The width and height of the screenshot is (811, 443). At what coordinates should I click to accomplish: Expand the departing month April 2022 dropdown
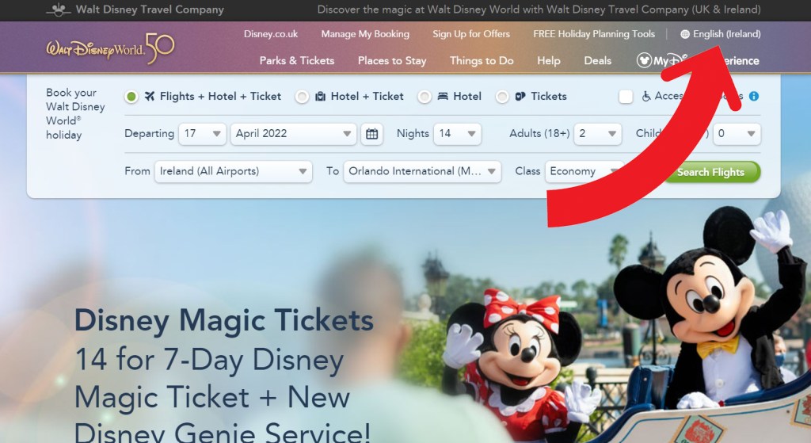[x=293, y=134]
